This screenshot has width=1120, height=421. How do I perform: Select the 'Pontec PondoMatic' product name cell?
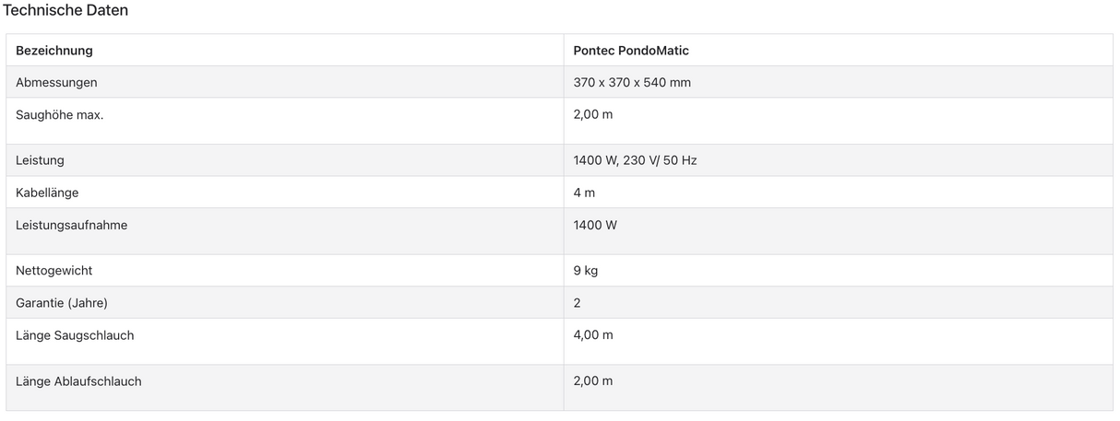coord(631,51)
